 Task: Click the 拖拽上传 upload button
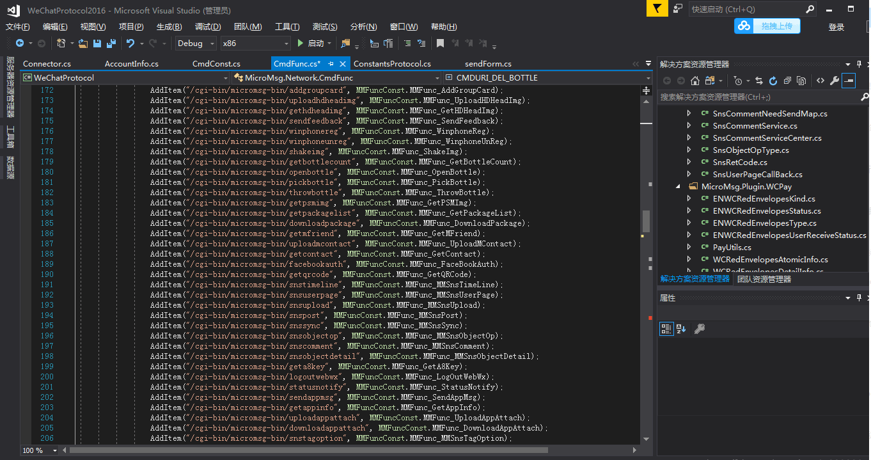point(767,26)
